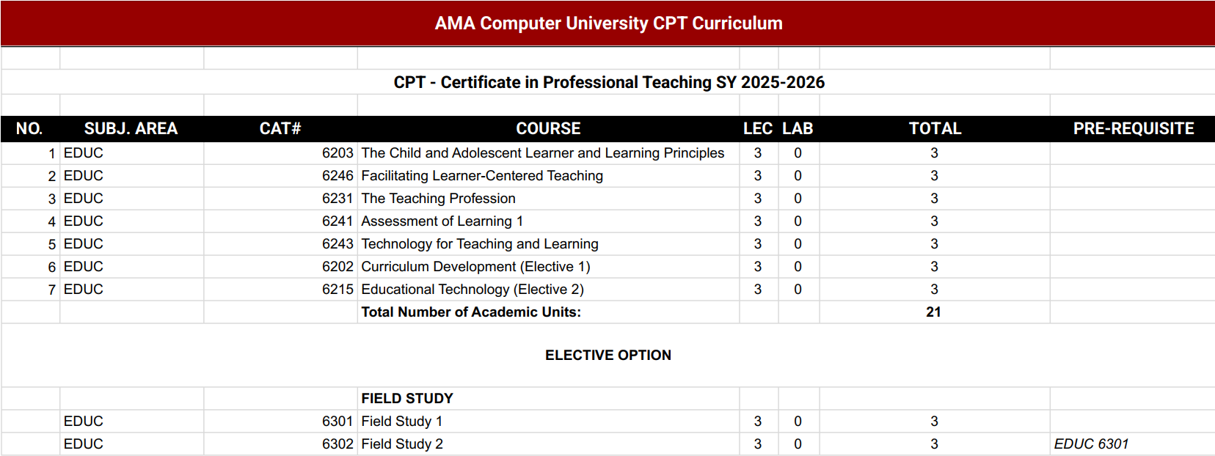Select the Field Study 1 course cell
Image resolution: width=1215 pixels, height=456 pixels.
(x=401, y=422)
